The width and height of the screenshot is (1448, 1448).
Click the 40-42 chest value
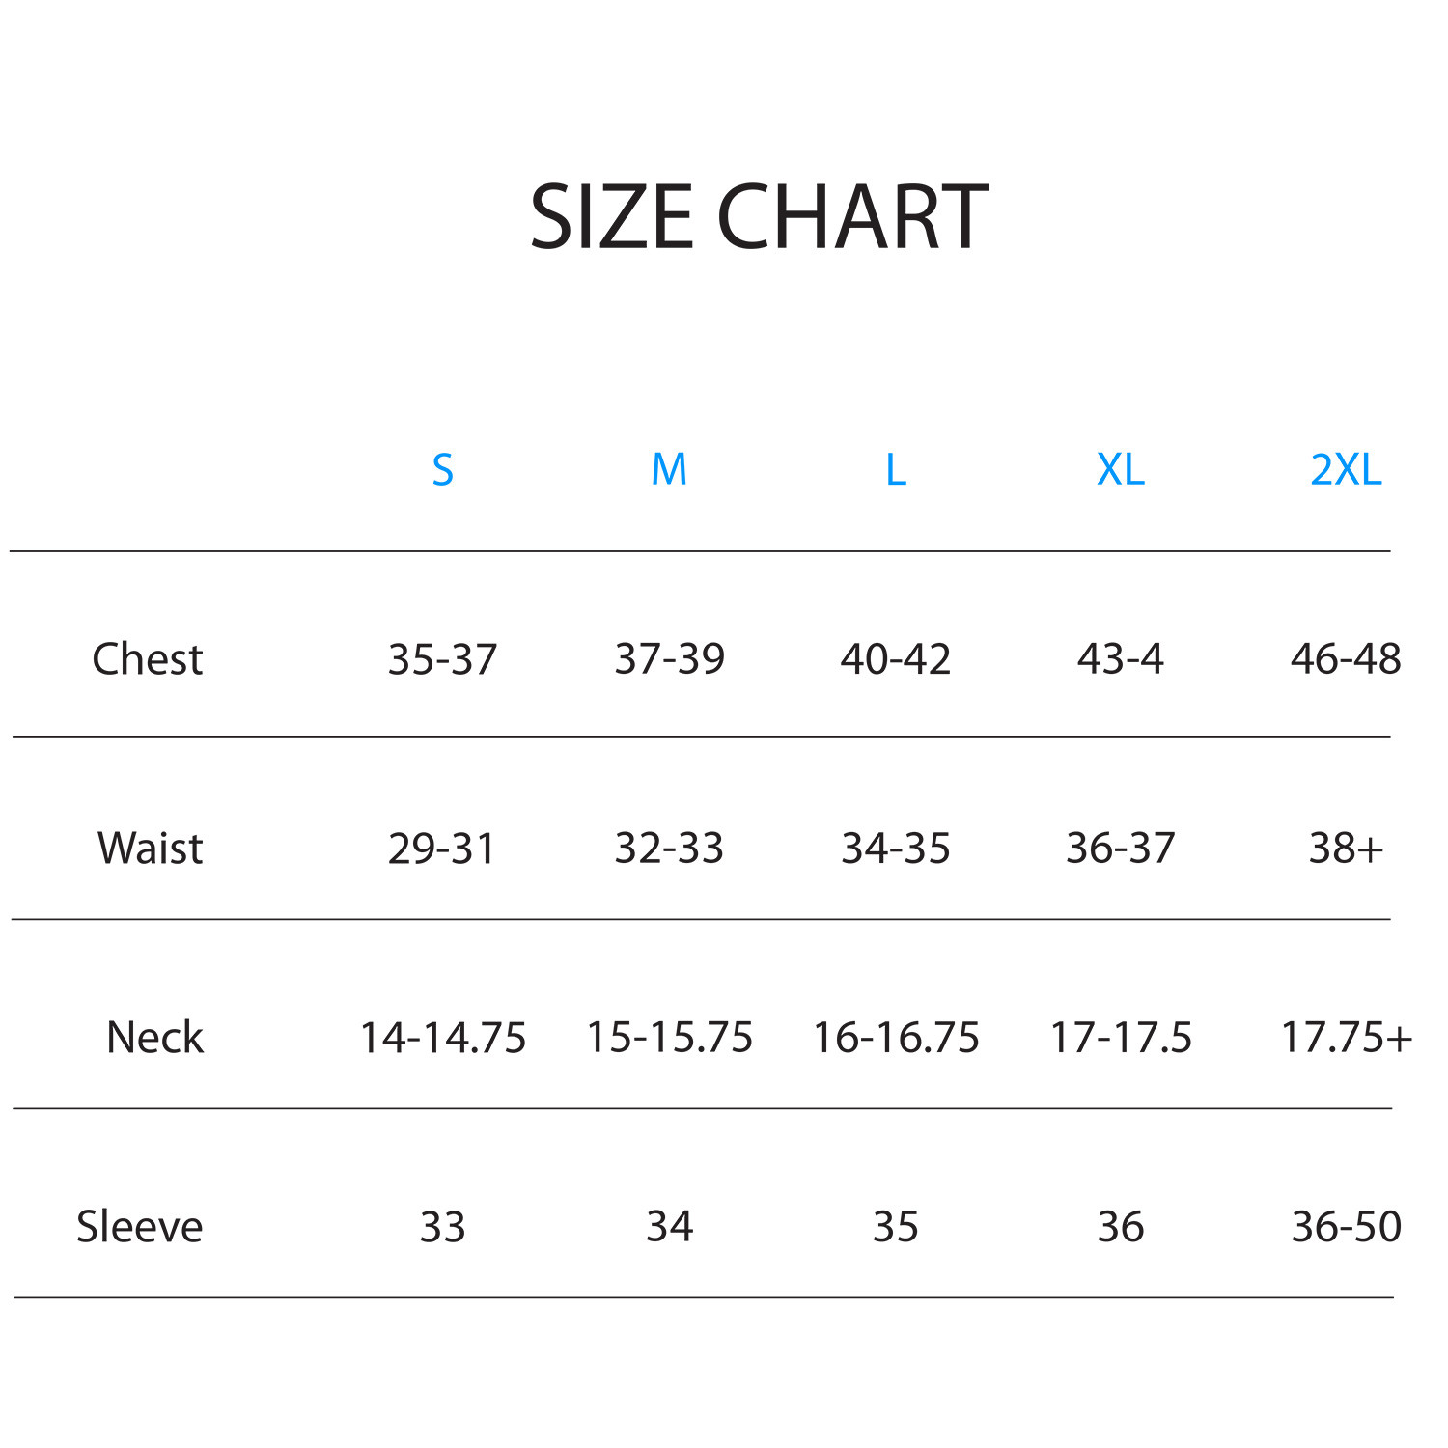[x=896, y=659]
